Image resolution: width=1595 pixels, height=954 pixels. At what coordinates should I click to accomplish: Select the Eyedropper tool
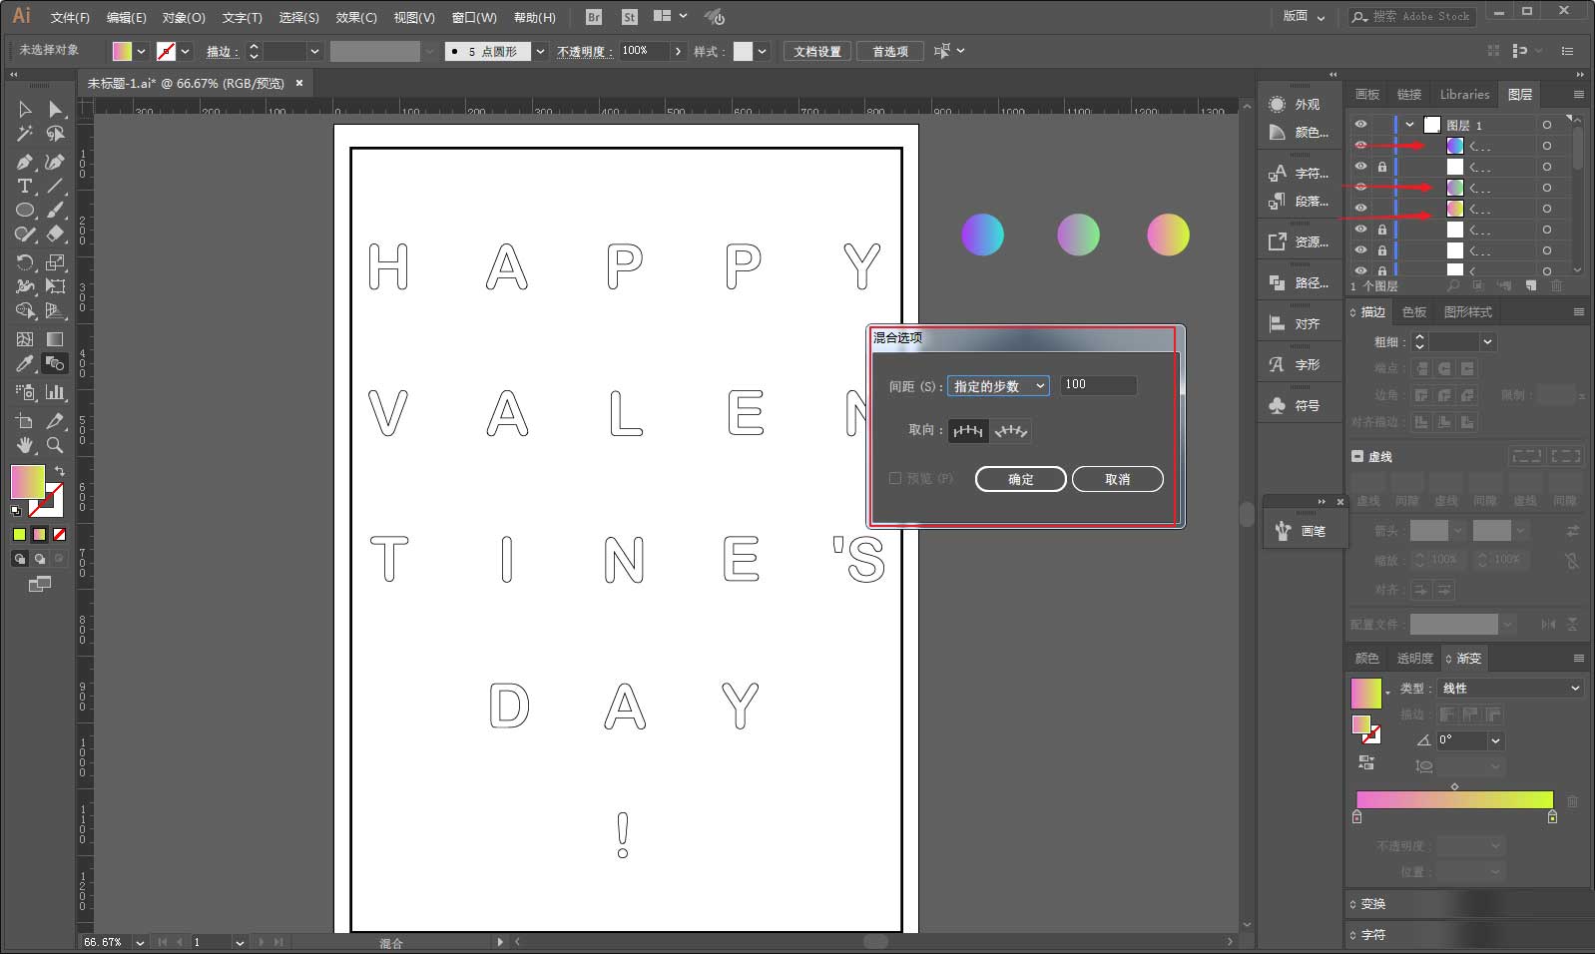click(x=25, y=363)
